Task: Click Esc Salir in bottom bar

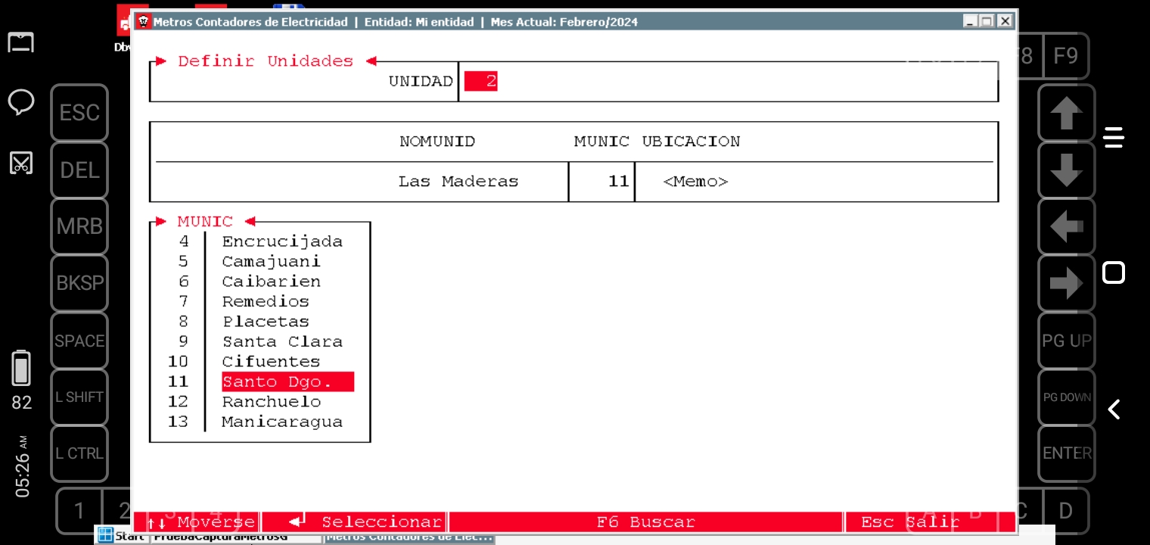Action: tap(909, 522)
